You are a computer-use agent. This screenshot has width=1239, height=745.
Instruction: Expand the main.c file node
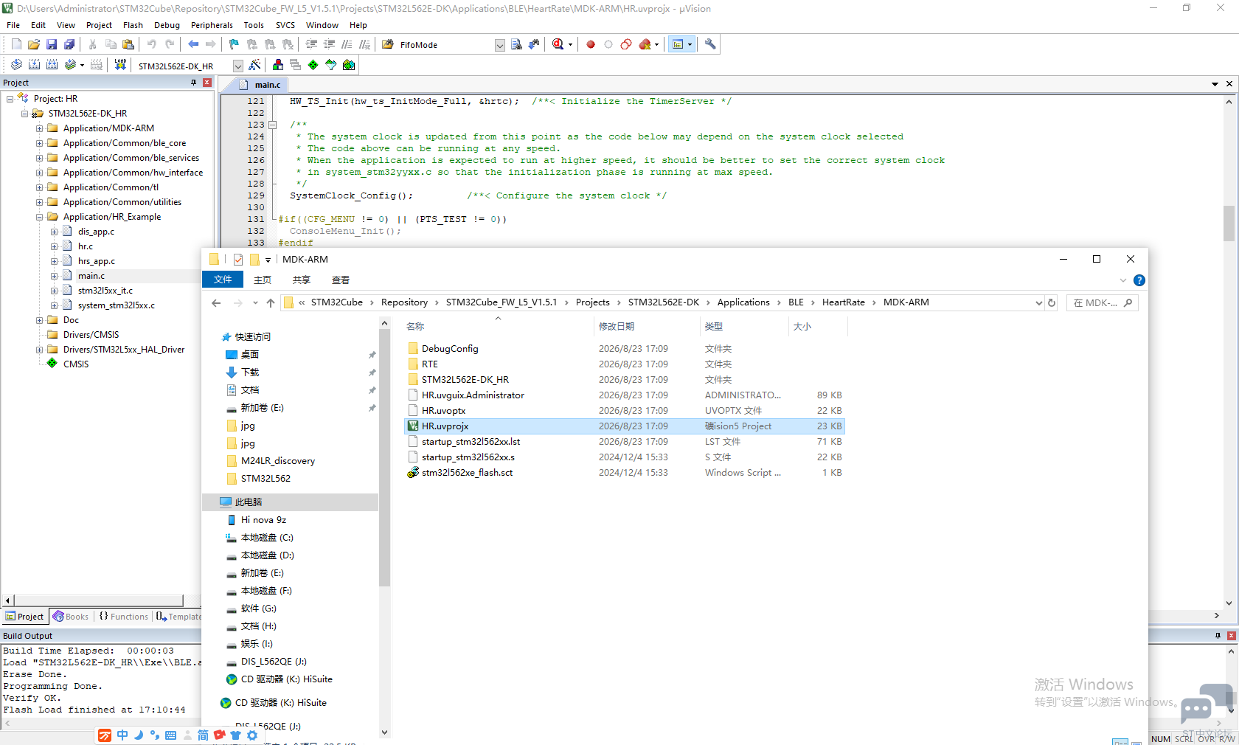tap(55, 276)
